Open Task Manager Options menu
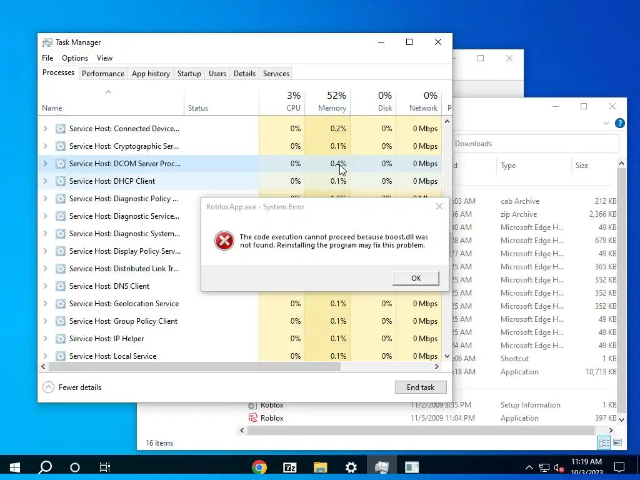Viewport: 640px width, 480px height. (75, 58)
